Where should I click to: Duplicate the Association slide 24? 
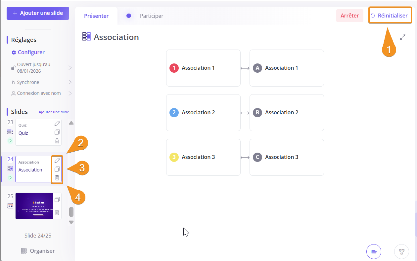57,169
